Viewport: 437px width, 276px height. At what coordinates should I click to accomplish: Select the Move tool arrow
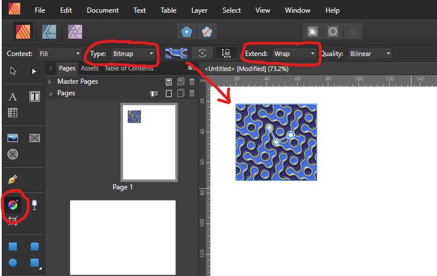pyautogui.click(x=13, y=71)
